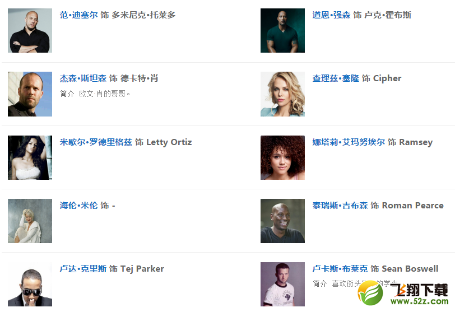Click smiling Roman Pearce actor photo
The height and width of the screenshot is (312, 455).
[282, 221]
